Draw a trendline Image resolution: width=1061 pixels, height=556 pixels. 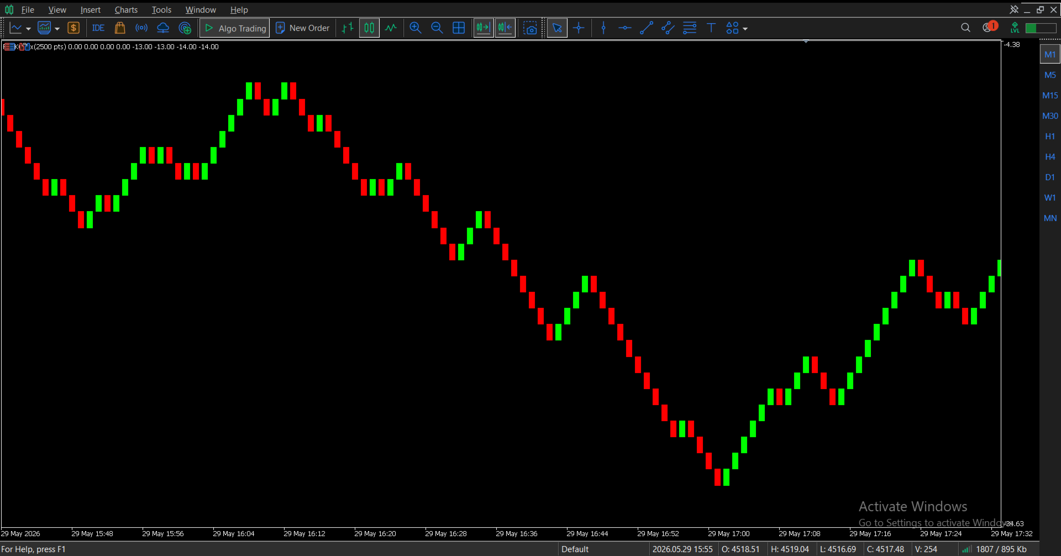pos(647,28)
